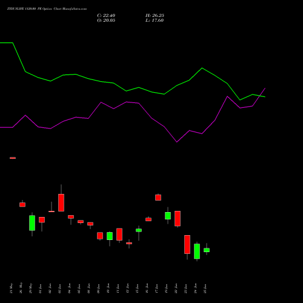This screenshot has width=303, height=303.
Task: Click the tall red candle for 03 Jun
Action: point(61,202)
